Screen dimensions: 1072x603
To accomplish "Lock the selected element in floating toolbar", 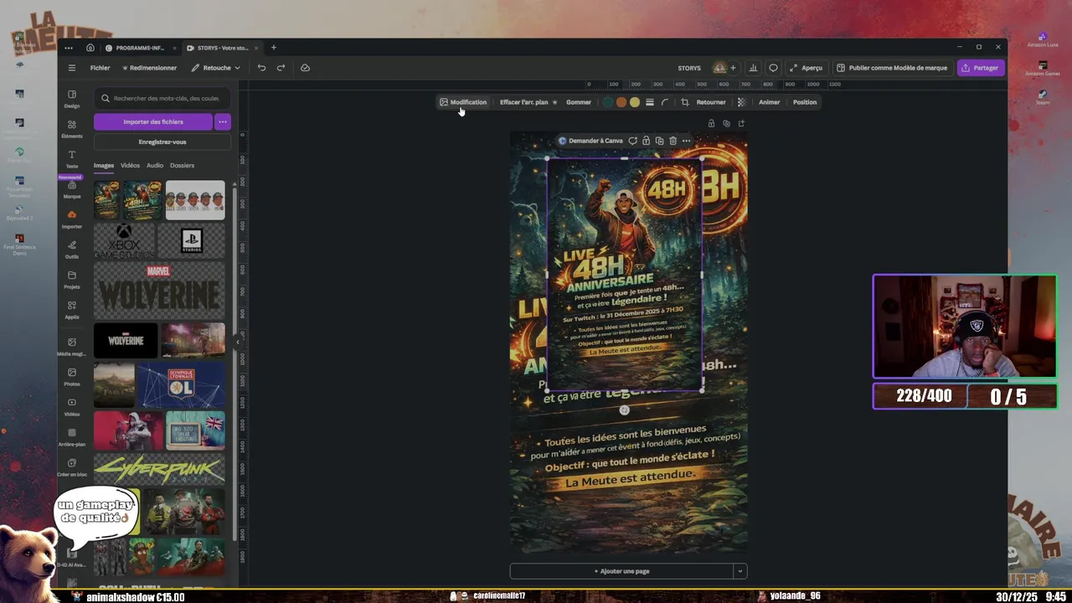I will coord(646,141).
